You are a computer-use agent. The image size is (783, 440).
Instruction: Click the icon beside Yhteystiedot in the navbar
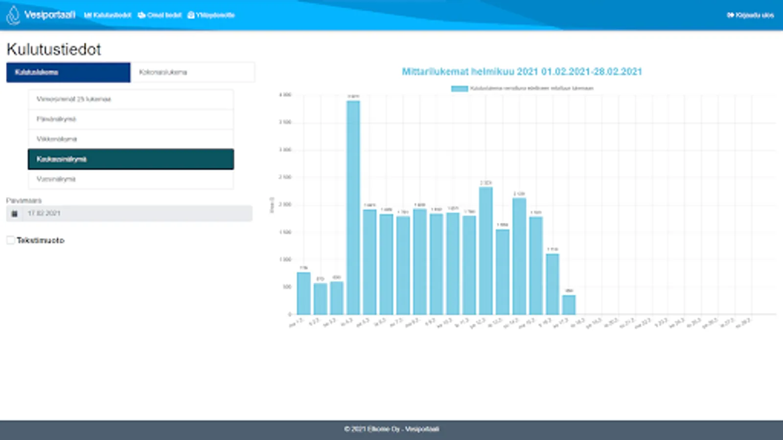point(190,15)
